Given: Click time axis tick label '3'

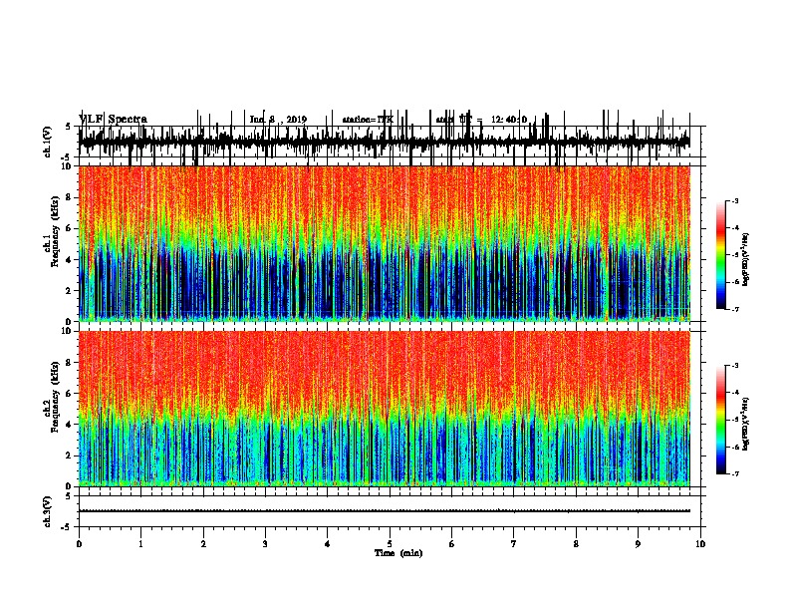Looking at the screenshot, I should (x=265, y=544).
